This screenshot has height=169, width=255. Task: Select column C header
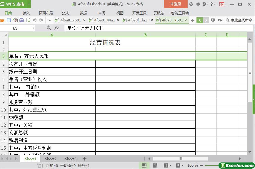pyautogui.click(x=206, y=35)
